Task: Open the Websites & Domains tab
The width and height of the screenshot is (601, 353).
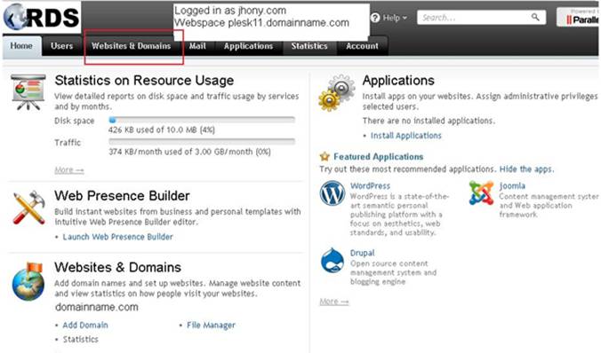Action: tap(131, 46)
